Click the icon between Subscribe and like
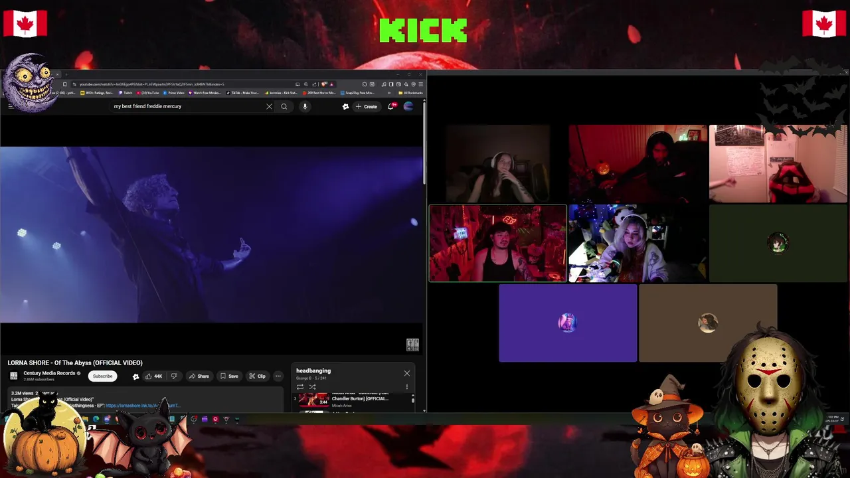The height and width of the screenshot is (478, 850). 135,376
